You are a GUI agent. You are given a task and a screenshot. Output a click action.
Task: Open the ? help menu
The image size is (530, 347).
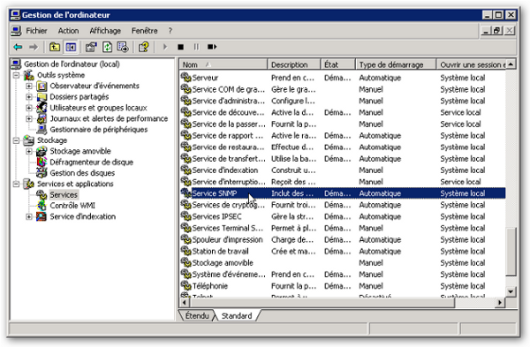170,31
